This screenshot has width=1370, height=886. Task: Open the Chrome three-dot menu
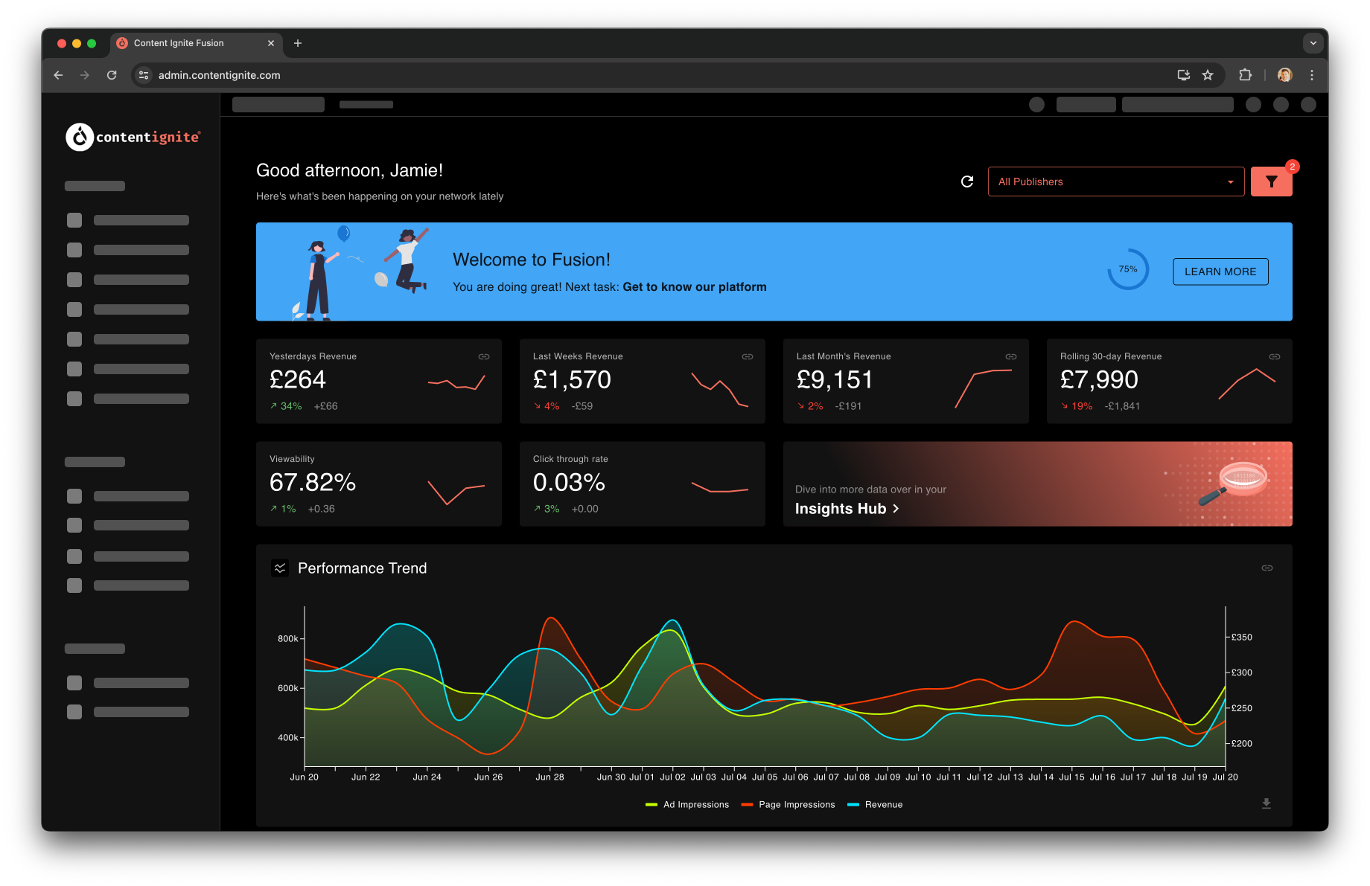1312,75
